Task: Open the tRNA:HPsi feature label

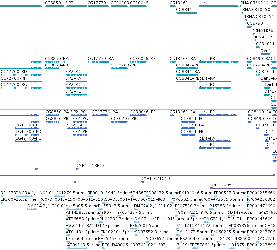Action: click(x=264, y=37)
